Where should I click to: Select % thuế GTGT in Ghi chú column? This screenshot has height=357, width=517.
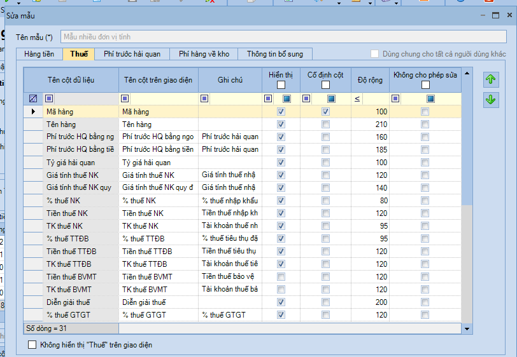230,315
